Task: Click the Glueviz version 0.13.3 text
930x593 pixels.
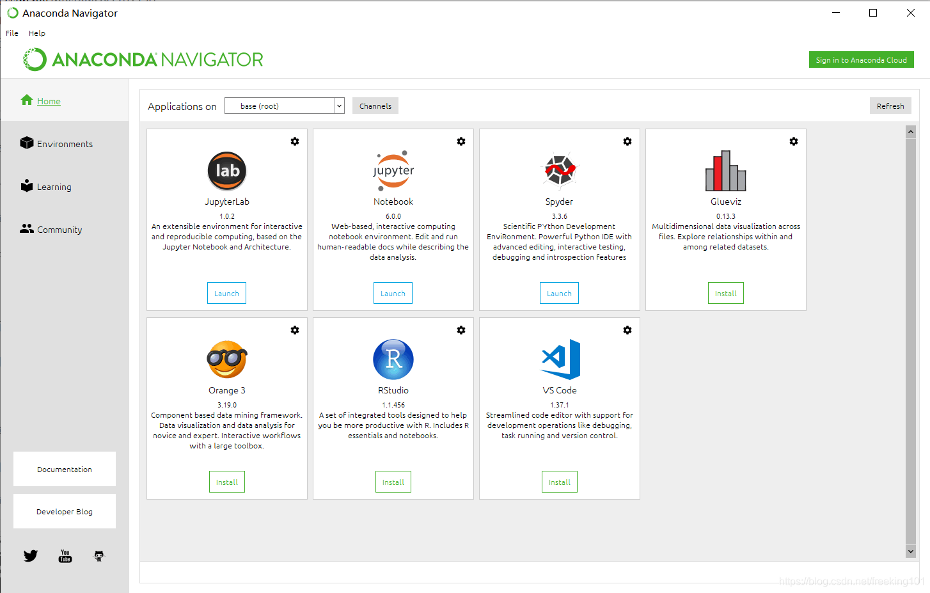Action: [726, 216]
